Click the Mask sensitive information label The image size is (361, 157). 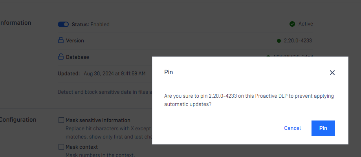(x=98, y=120)
